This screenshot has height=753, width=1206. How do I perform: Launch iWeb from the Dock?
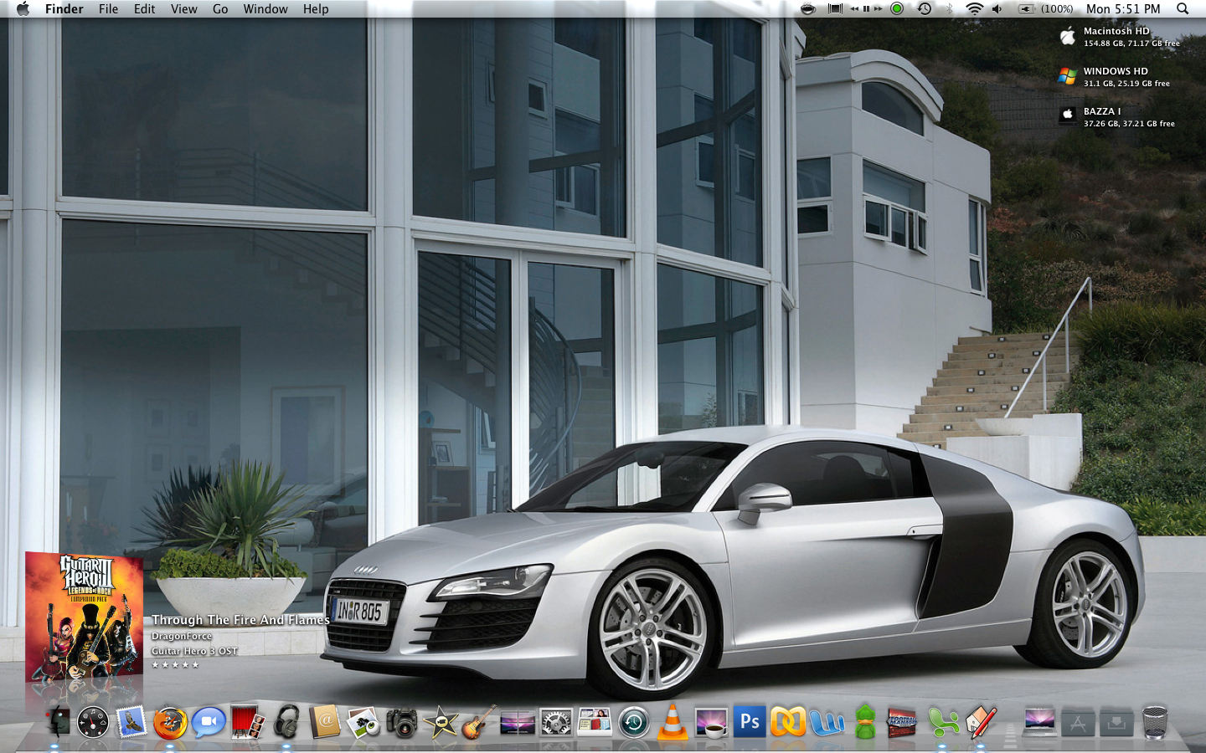pos(595,722)
